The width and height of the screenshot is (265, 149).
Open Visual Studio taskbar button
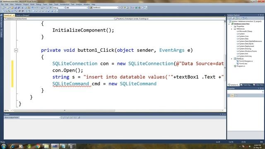(55, 146)
